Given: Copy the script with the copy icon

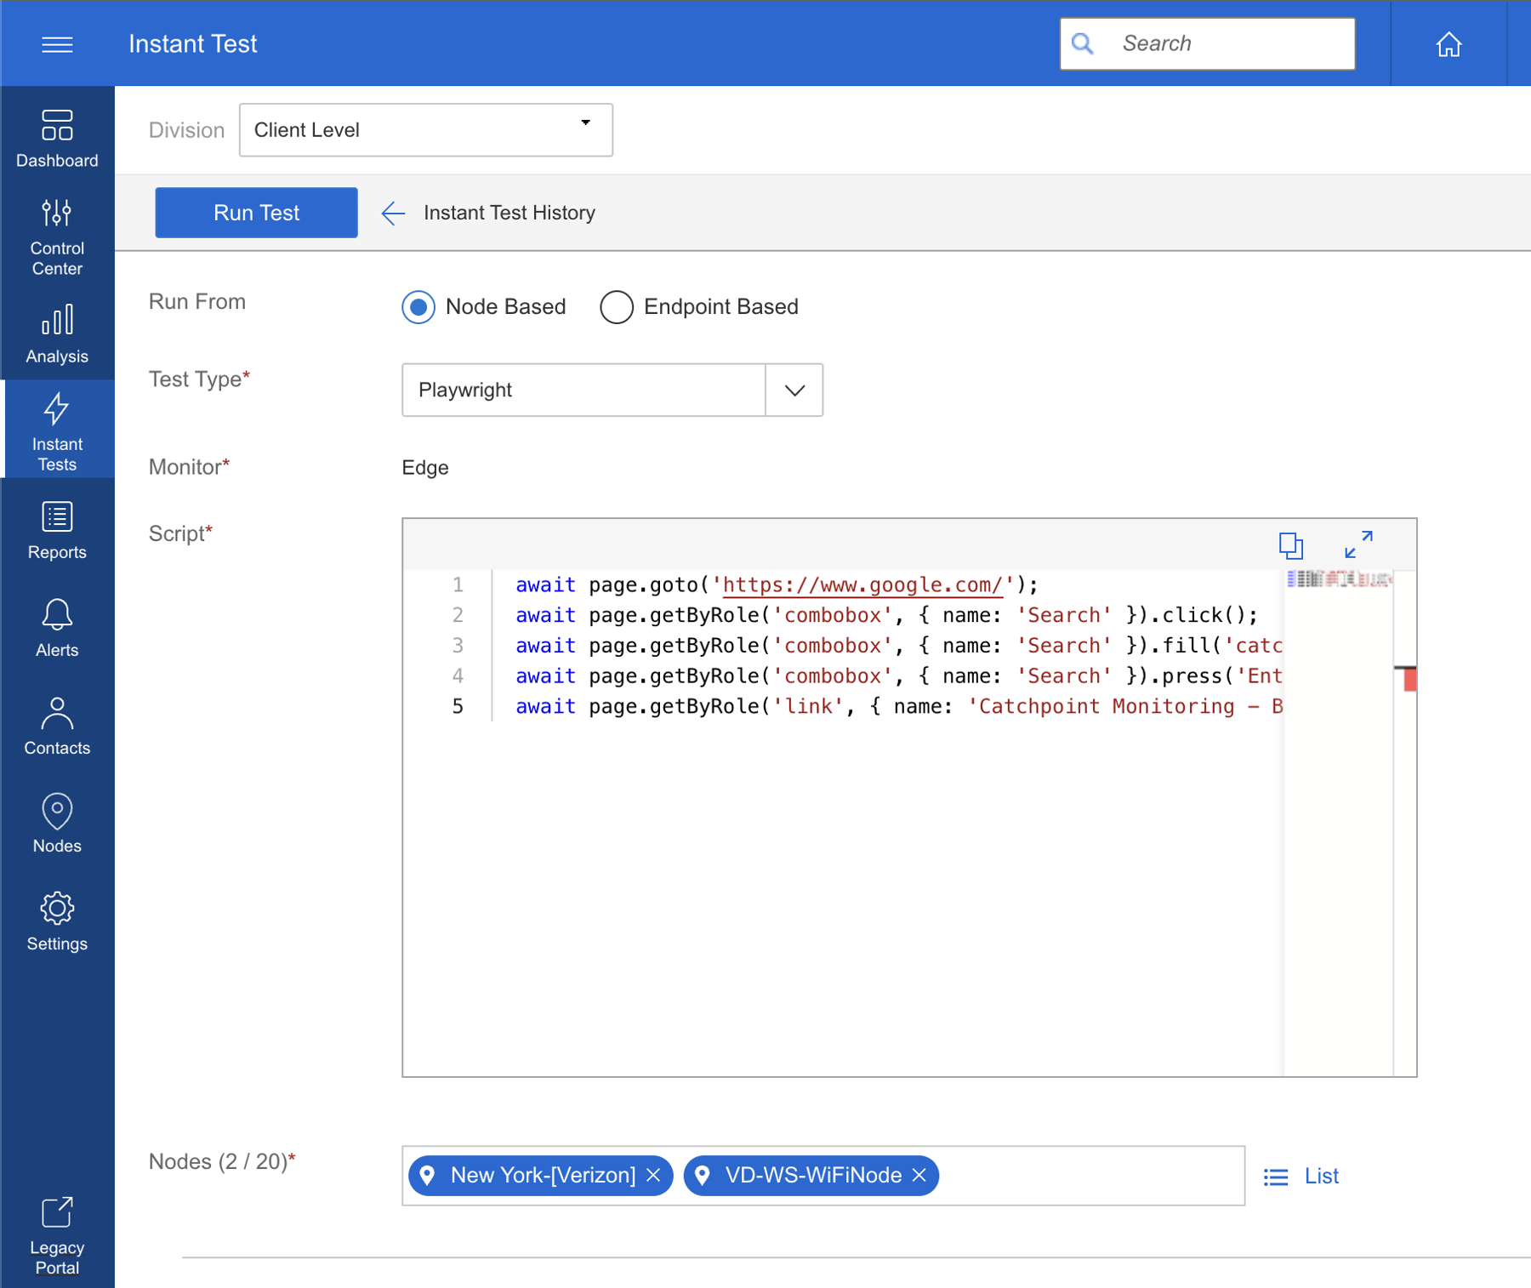Looking at the screenshot, I should point(1290,544).
